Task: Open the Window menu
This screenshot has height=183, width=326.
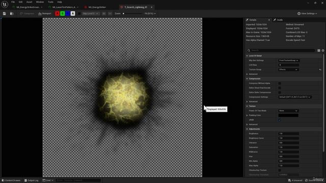Action: [x=40, y=2]
